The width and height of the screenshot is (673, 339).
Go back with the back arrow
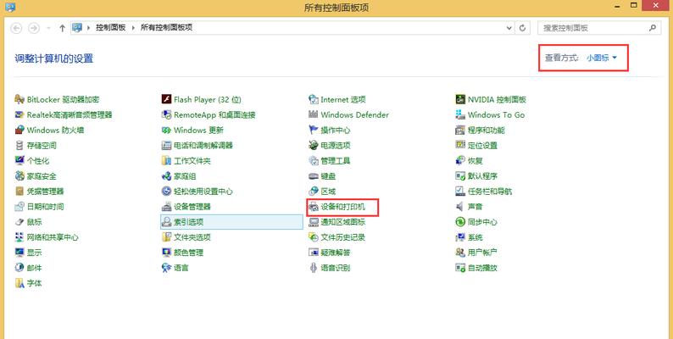pos(16,28)
